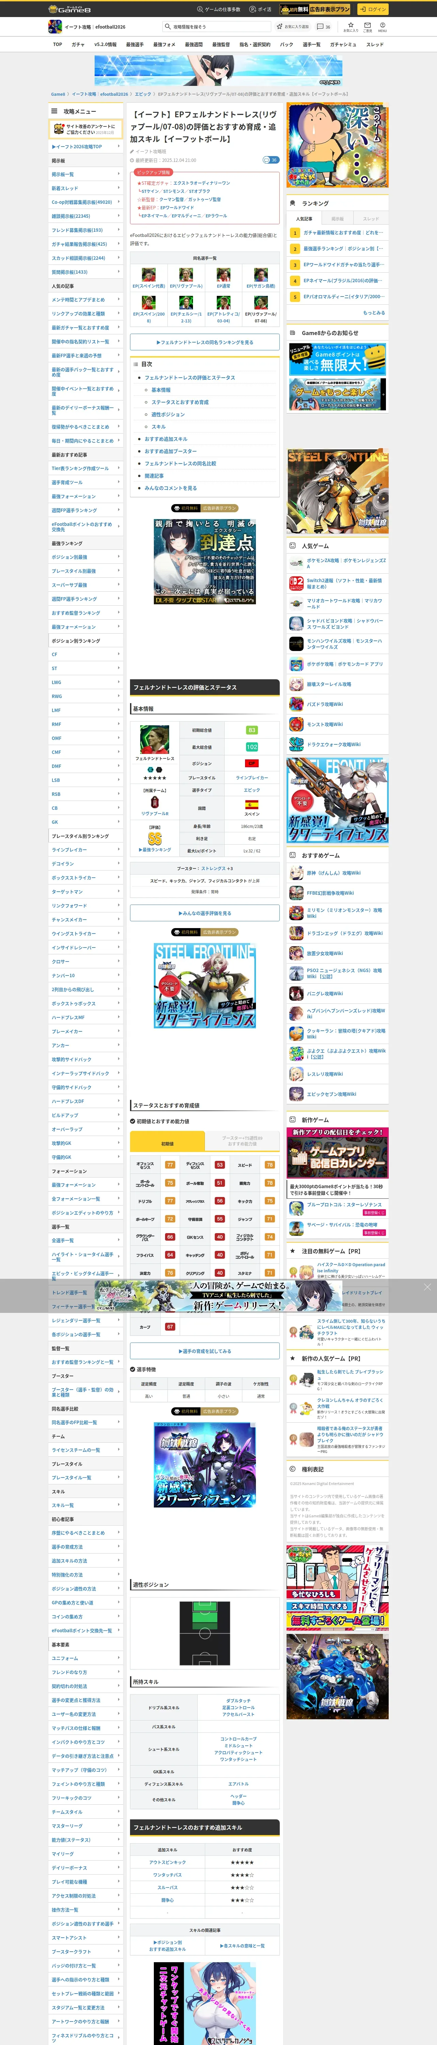Click ▶各スキルの意味と一覧 link
Screen dimensions: 437x2045
[x=242, y=1946]
